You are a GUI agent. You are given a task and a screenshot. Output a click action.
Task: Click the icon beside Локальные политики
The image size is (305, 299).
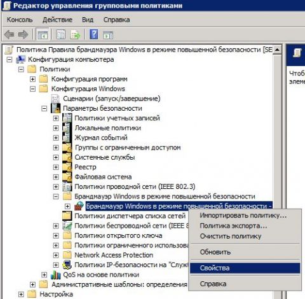coord(67,128)
